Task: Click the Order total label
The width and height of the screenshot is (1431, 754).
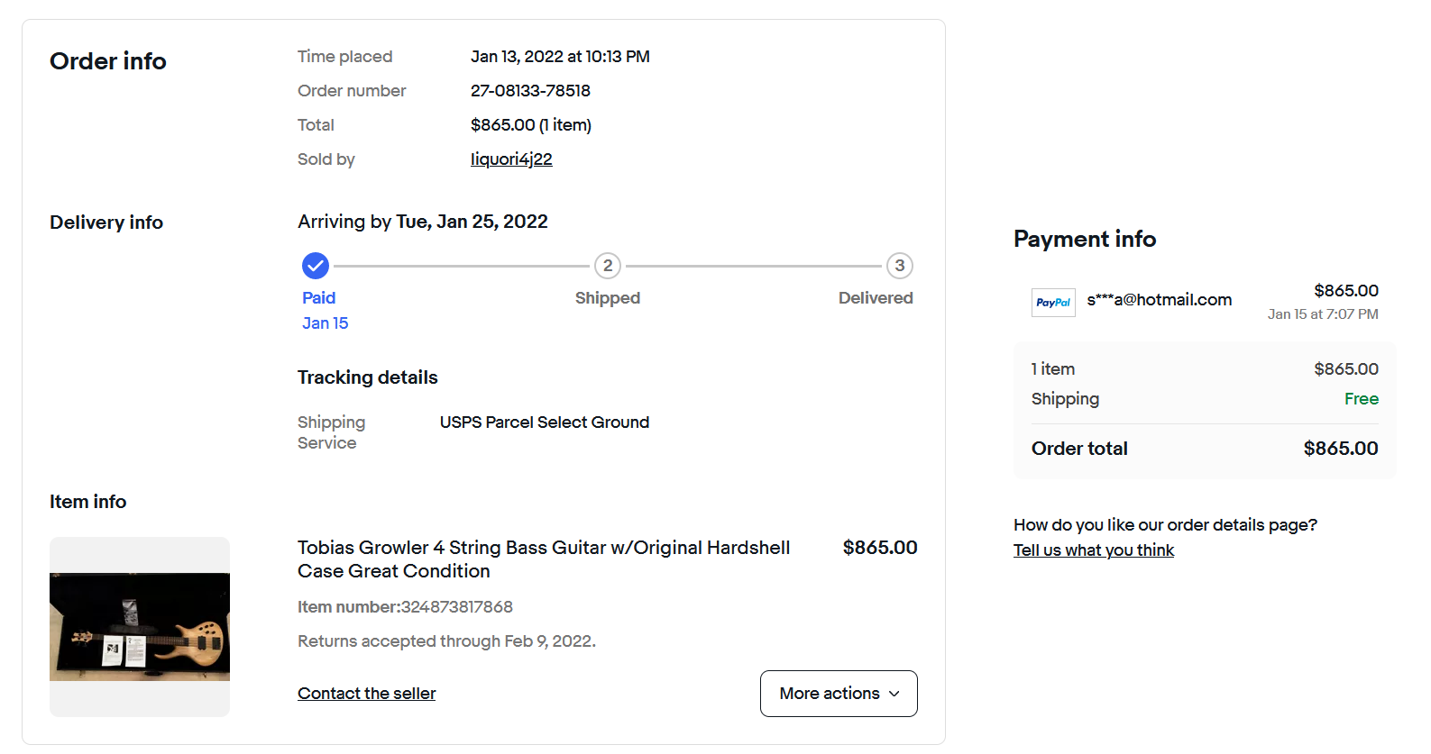Action: click(1079, 449)
